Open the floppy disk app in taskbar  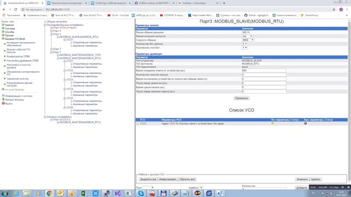pos(163,193)
